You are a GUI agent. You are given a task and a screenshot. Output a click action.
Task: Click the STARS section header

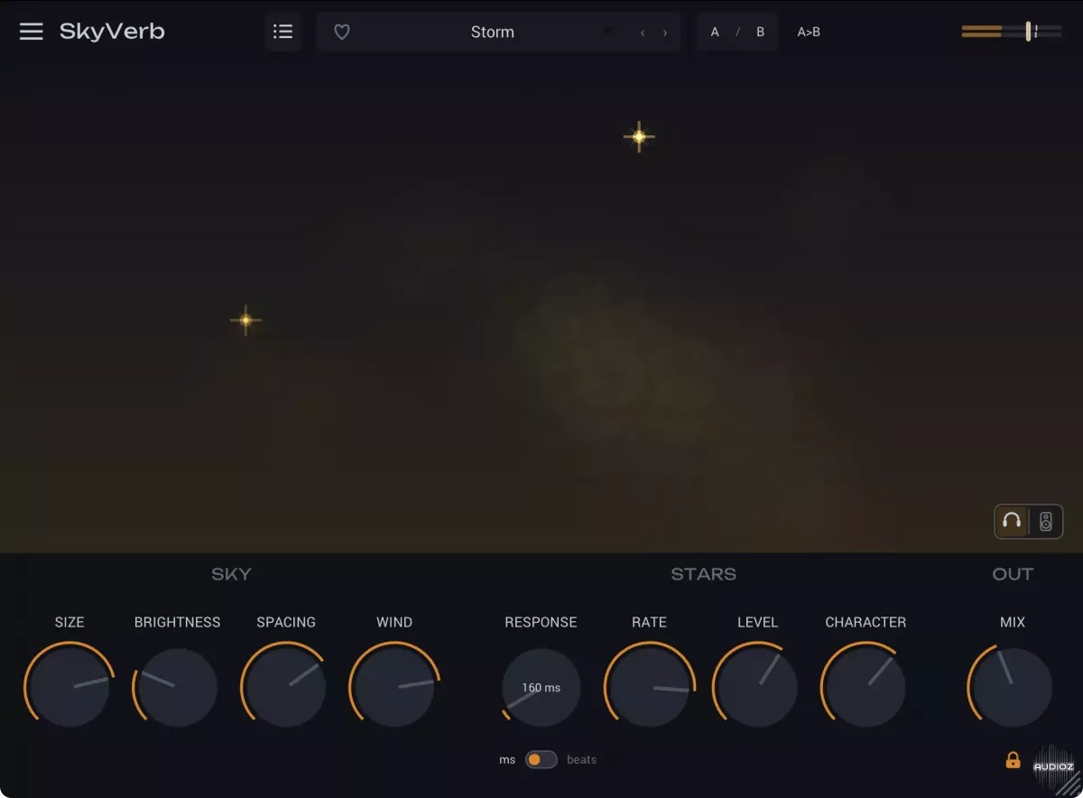pyautogui.click(x=704, y=574)
